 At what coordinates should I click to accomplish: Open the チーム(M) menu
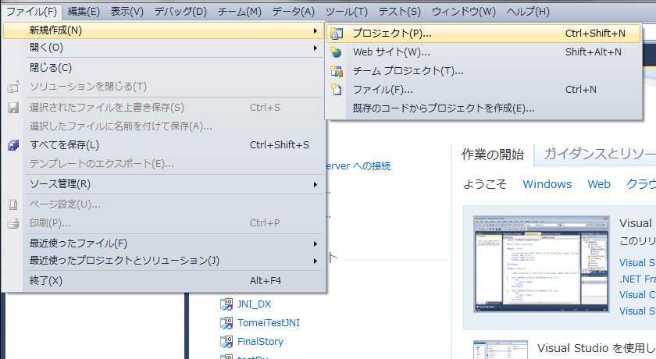[x=240, y=12]
